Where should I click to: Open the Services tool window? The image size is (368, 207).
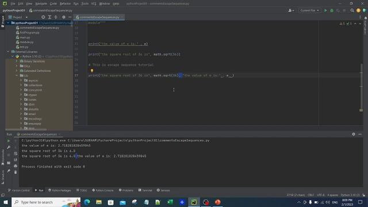[x=163, y=190]
